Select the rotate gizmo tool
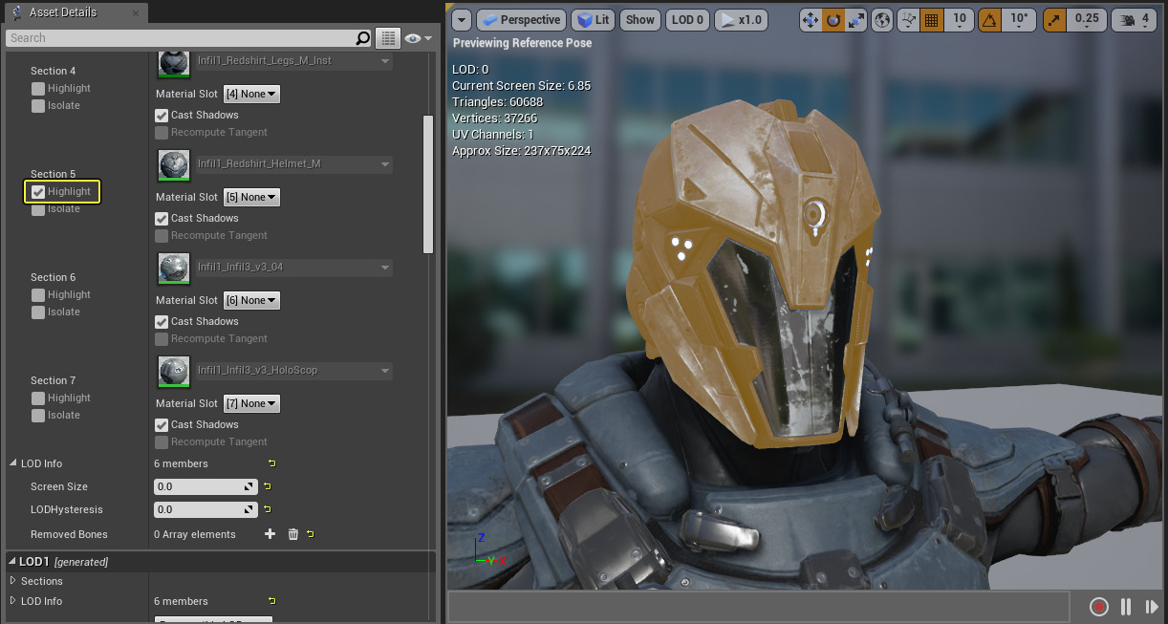1168x624 pixels. (833, 20)
